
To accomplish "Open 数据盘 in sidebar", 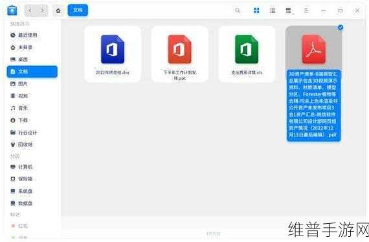I will (x=32, y=203).
